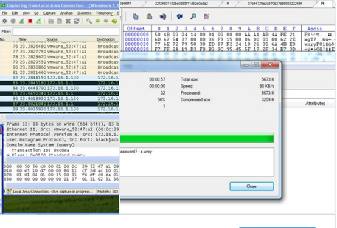Click the Source column header

coord(52,39)
